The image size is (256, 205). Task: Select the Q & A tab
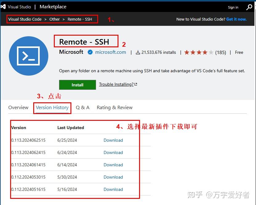click(x=82, y=108)
